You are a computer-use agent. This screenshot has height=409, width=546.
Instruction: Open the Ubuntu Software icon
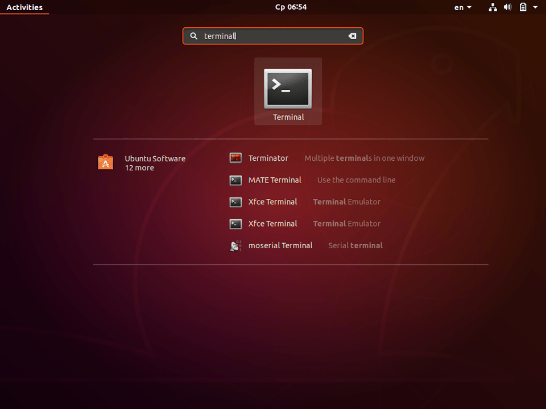(x=105, y=162)
